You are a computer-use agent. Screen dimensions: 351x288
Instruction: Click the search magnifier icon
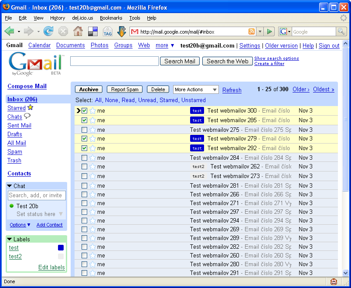(341, 31)
